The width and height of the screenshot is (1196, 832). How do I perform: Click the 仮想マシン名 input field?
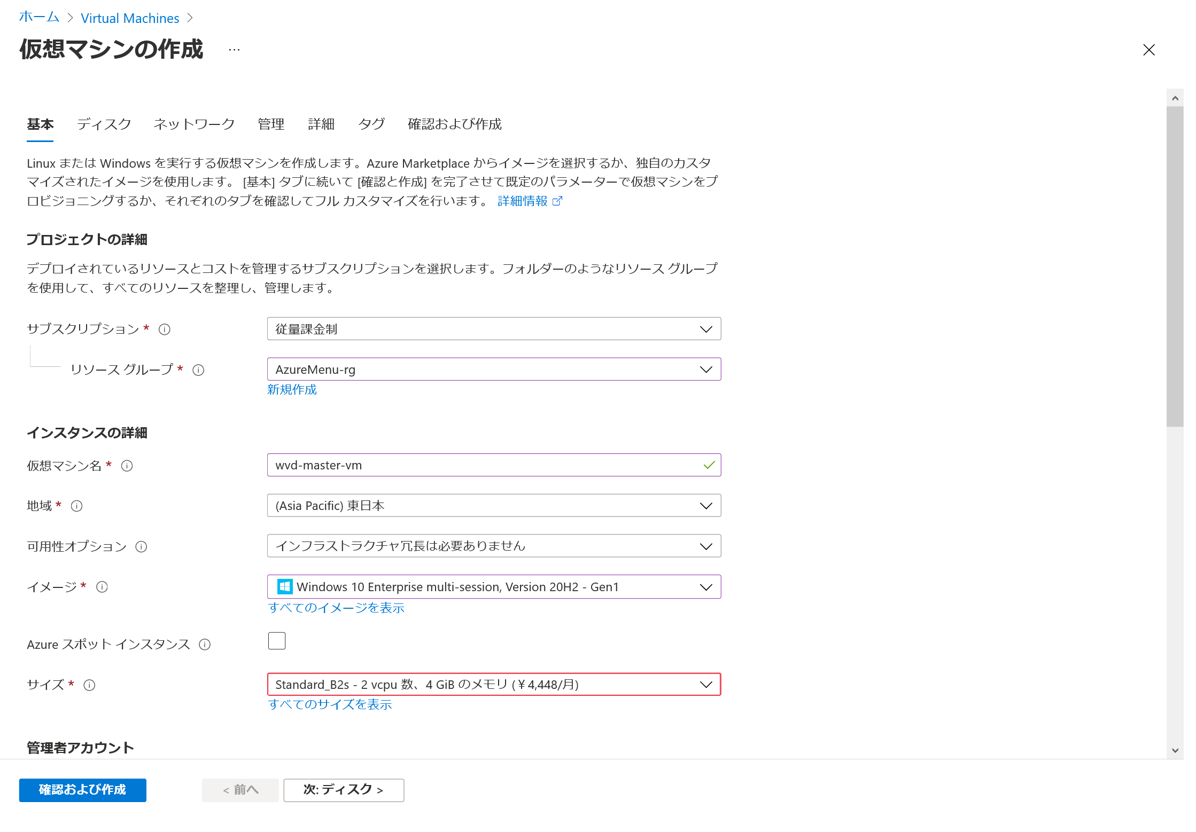coord(494,465)
